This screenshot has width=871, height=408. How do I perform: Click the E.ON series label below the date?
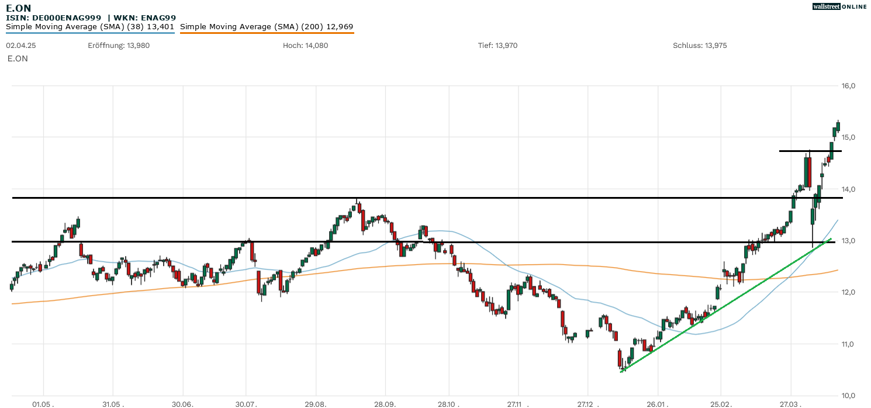pyautogui.click(x=18, y=58)
